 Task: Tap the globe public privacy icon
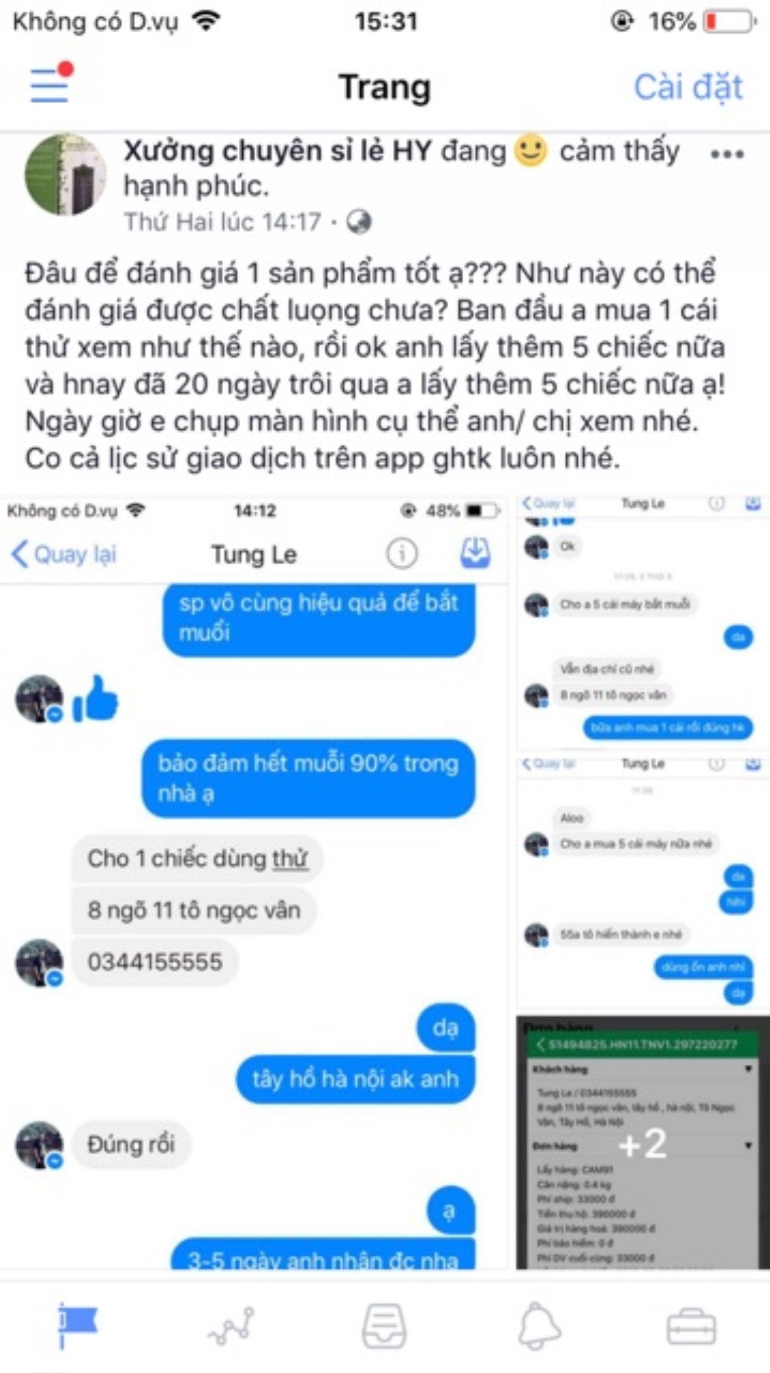tap(359, 222)
